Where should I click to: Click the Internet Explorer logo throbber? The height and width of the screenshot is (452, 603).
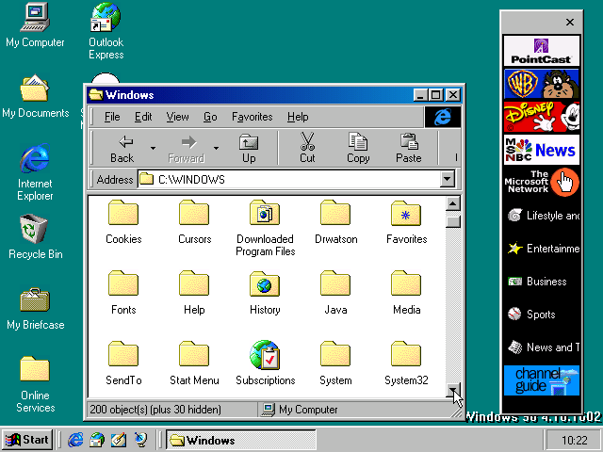pos(443,117)
